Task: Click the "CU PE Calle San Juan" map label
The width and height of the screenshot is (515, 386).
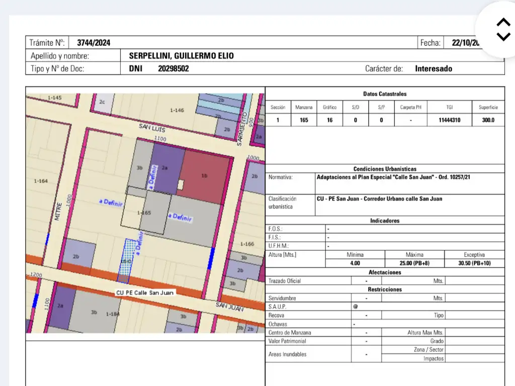Action: pyautogui.click(x=145, y=293)
